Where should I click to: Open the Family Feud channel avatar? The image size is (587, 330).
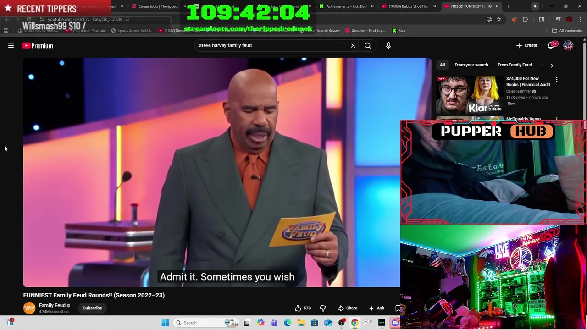[x=29, y=308]
